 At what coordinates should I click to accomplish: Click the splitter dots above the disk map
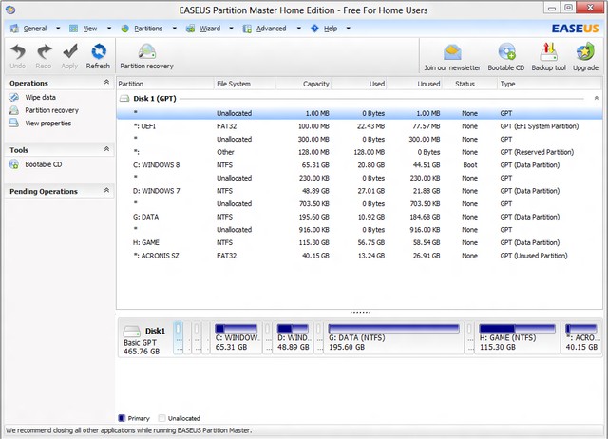360,312
